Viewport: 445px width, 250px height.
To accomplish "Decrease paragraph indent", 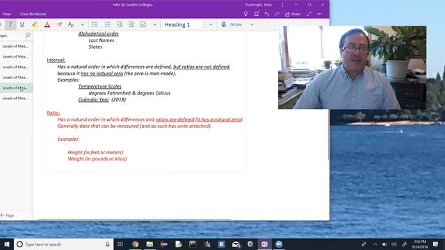I will click(x=120, y=24).
